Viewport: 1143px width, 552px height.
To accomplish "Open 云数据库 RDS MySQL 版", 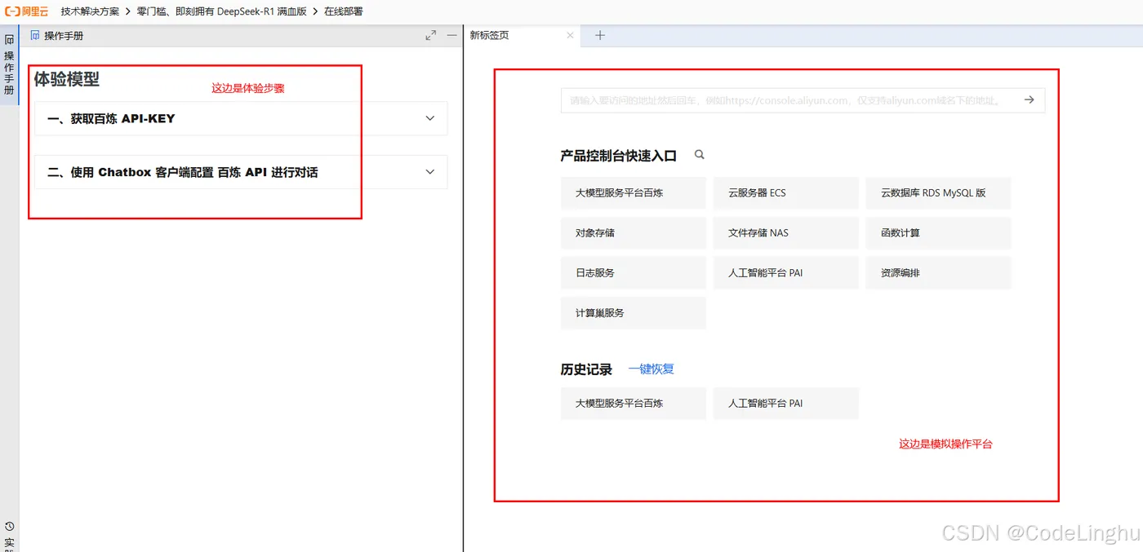I will (939, 193).
